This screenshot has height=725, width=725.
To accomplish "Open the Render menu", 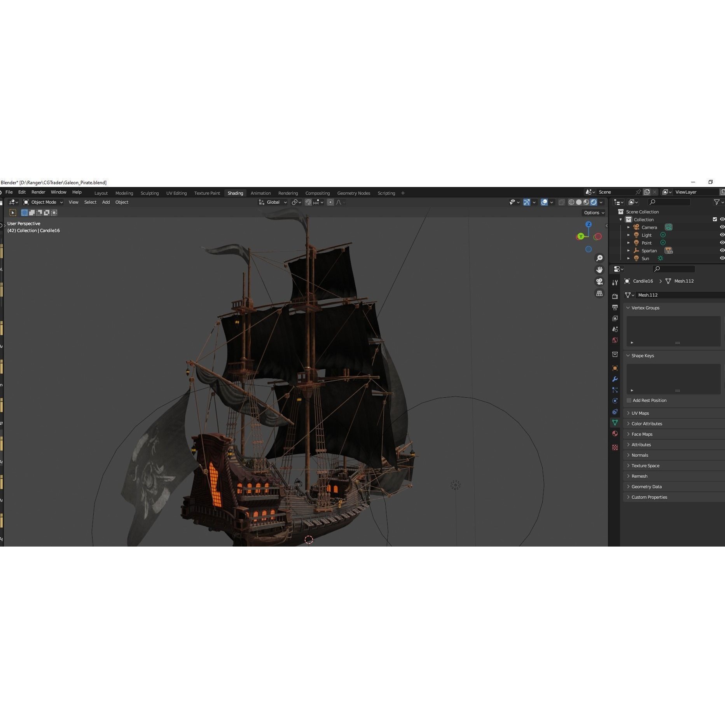I will (38, 192).
